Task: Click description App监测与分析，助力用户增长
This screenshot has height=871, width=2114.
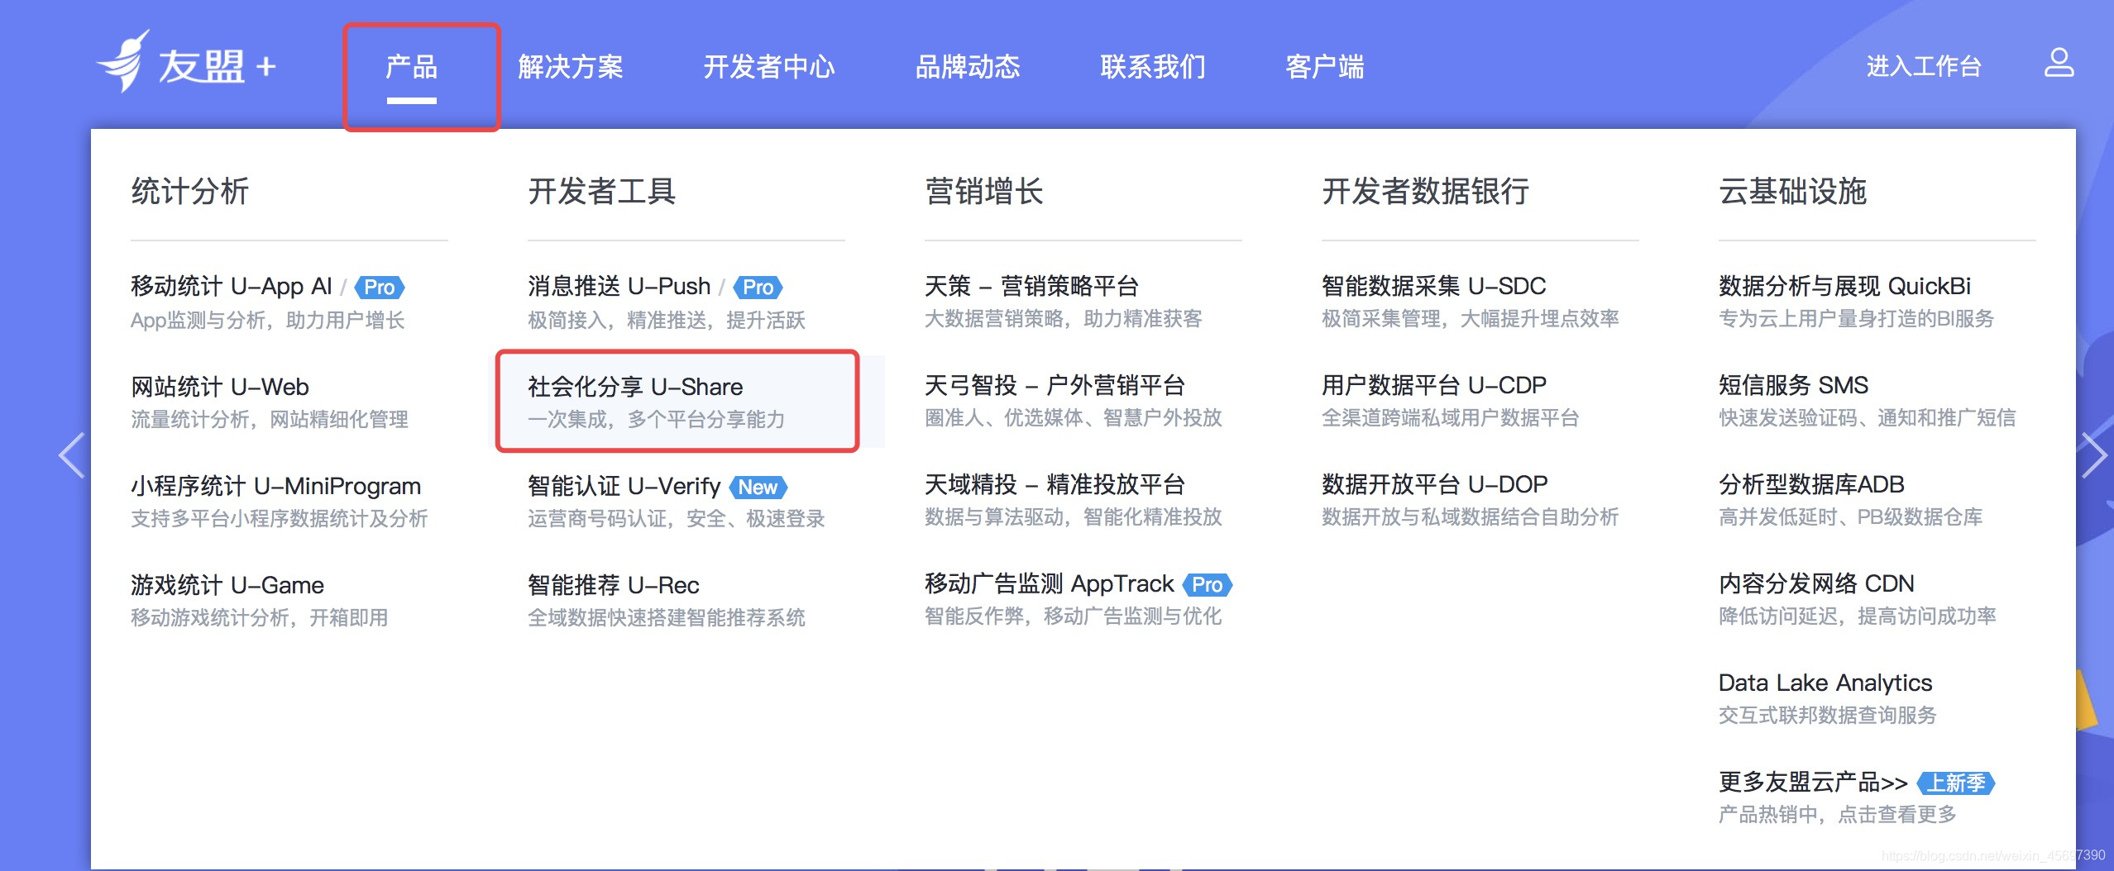Action: 268,320
